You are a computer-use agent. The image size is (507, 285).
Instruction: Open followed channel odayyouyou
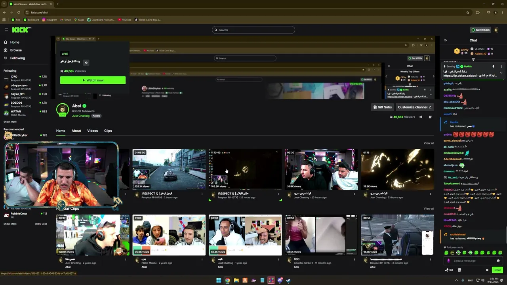coord(25,87)
